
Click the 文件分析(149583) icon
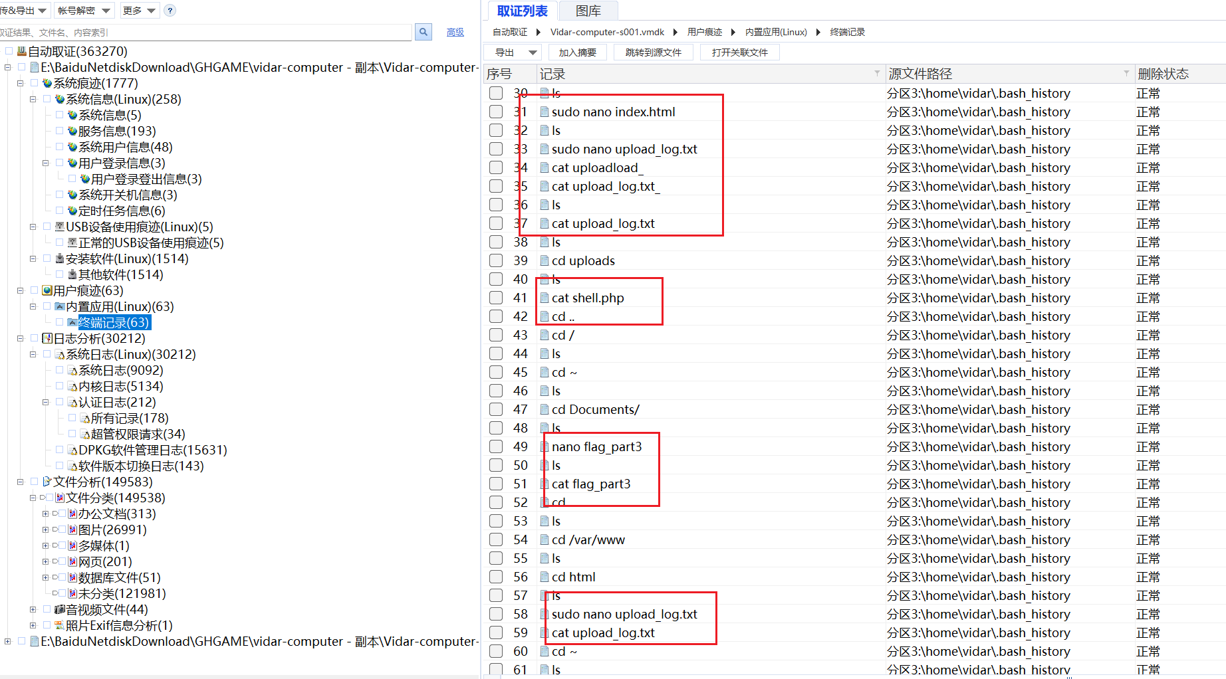click(47, 482)
